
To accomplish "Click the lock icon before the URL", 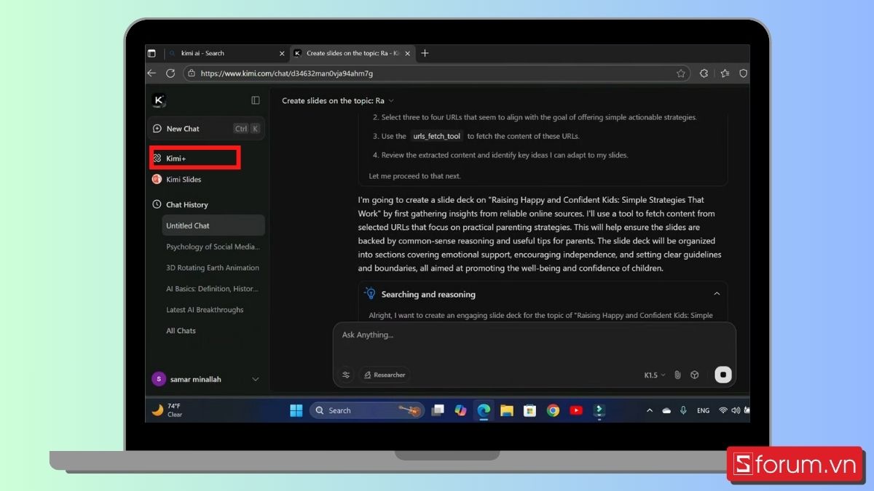I will pos(192,73).
